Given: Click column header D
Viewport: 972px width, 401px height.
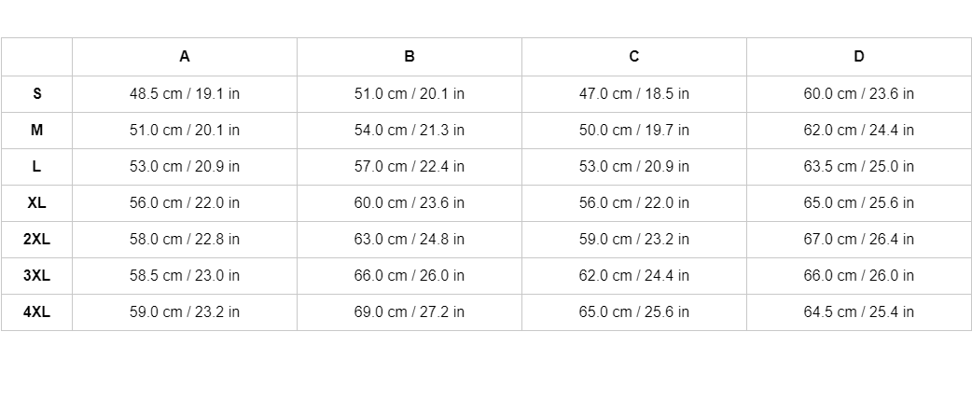Looking at the screenshot, I should (859, 57).
